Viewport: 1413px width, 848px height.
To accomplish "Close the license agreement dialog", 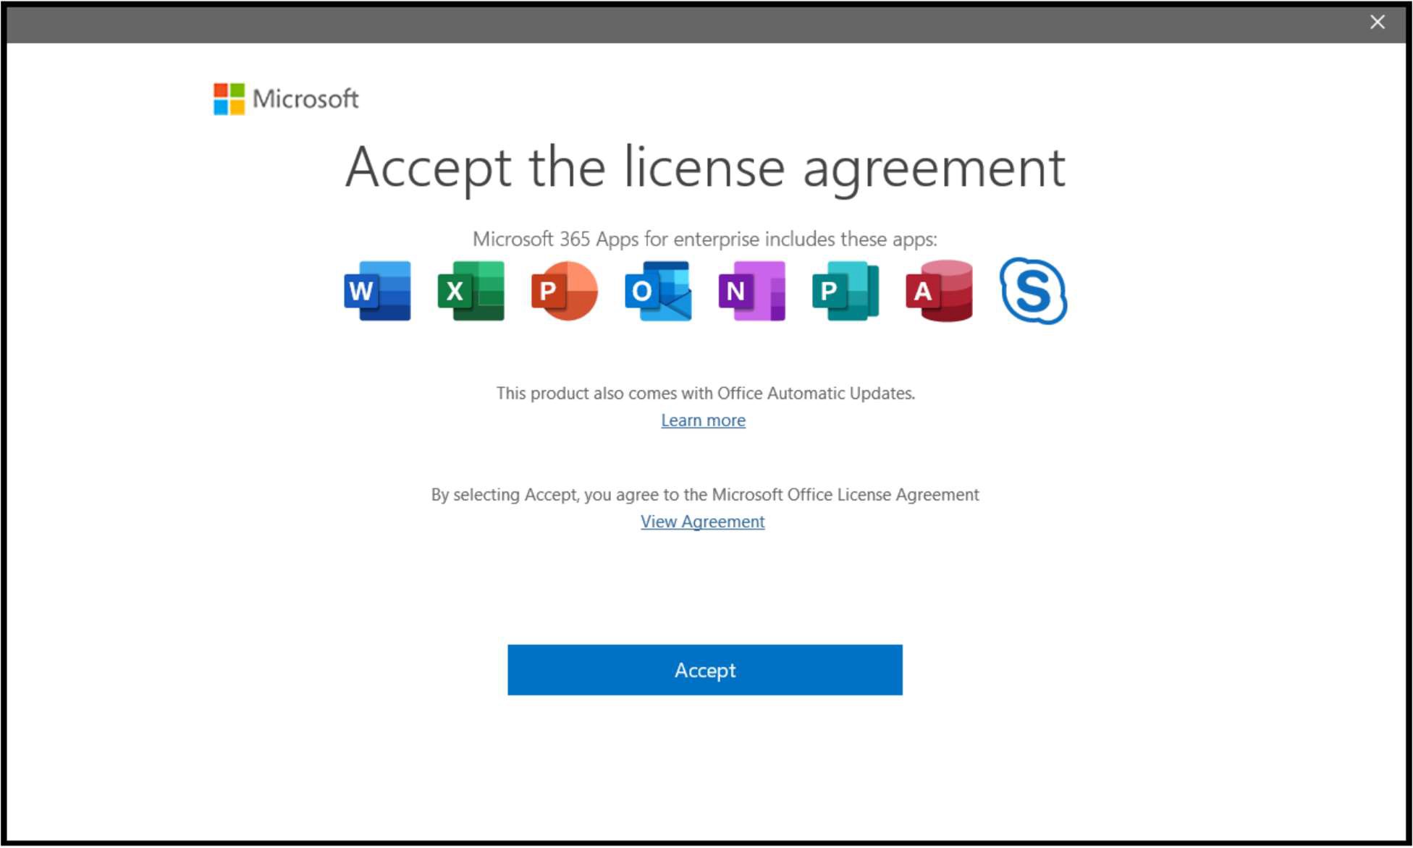I will [1378, 22].
